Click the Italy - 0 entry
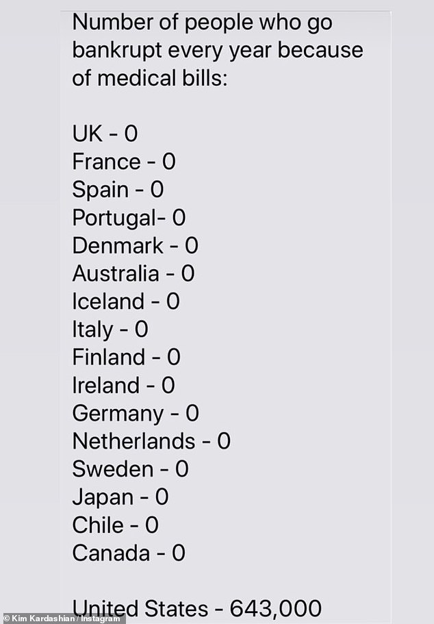 click(110, 329)
